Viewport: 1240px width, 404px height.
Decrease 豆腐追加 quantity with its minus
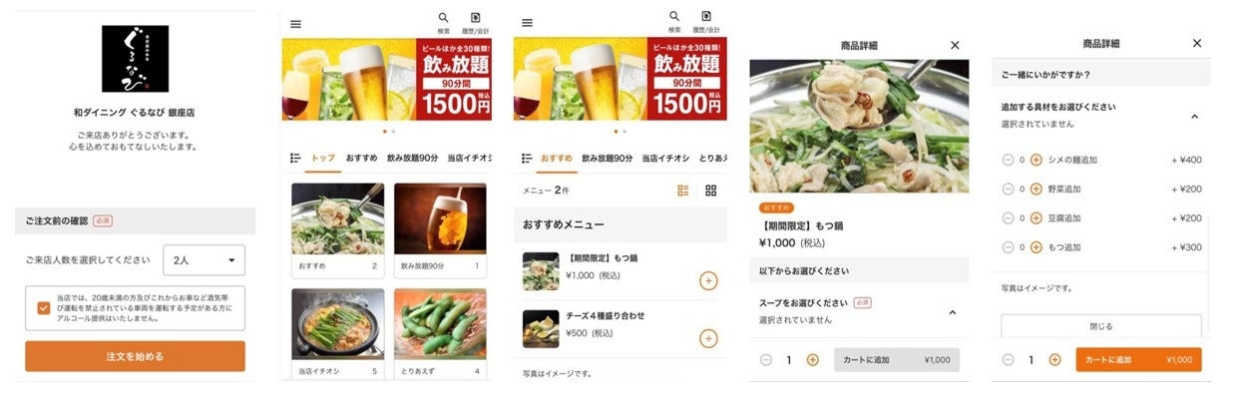pos(1008,217)
